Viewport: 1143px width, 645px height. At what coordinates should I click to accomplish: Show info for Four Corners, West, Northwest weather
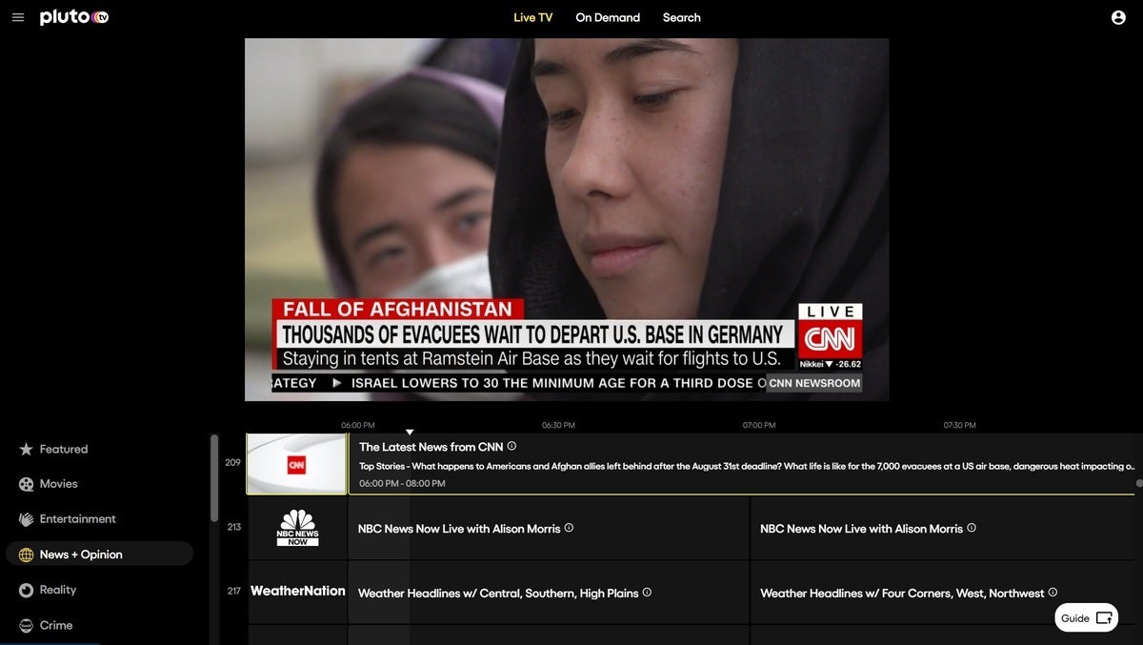pos(1053,592)
